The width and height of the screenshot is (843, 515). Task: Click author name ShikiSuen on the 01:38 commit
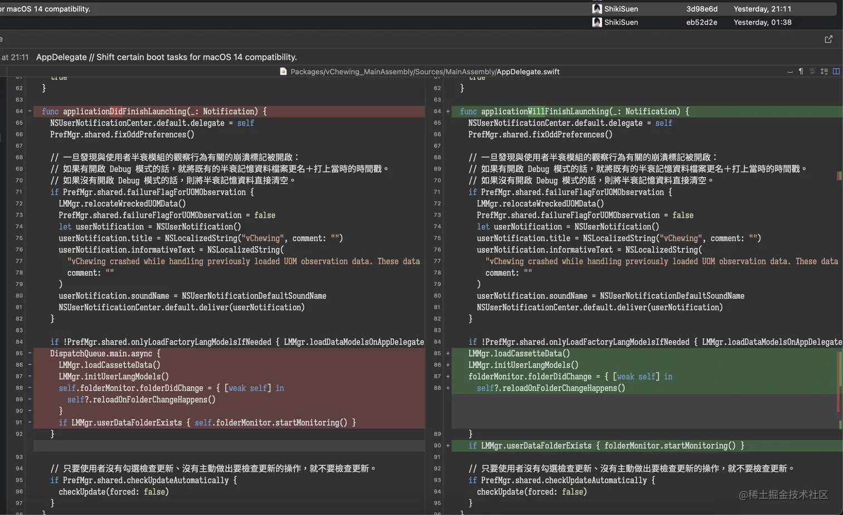tap(621, 22)
